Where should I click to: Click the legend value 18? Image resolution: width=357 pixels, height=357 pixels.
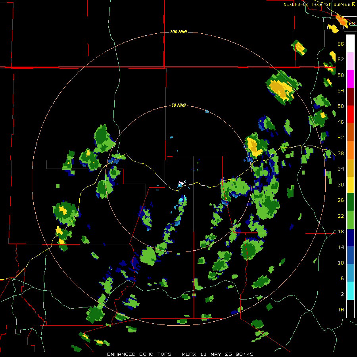click(341, 232)
